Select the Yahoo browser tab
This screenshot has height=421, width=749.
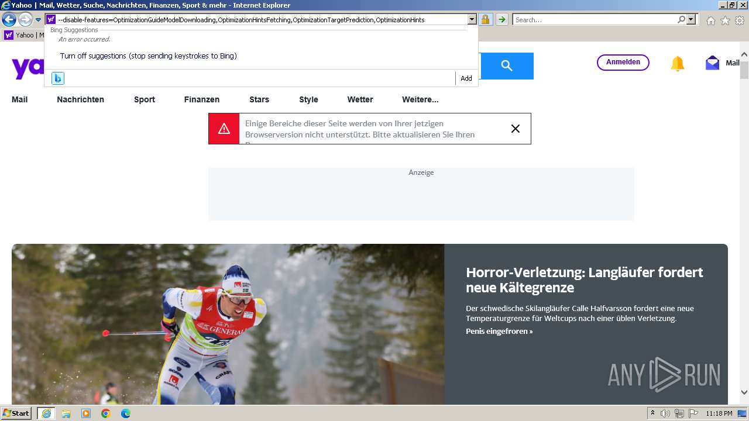click(x=23, y=35)
